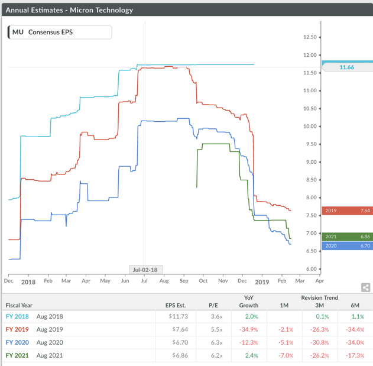This screenshot has height=366, width=373.
Task: Click the 3M revision column header
Action: point(319,305)
